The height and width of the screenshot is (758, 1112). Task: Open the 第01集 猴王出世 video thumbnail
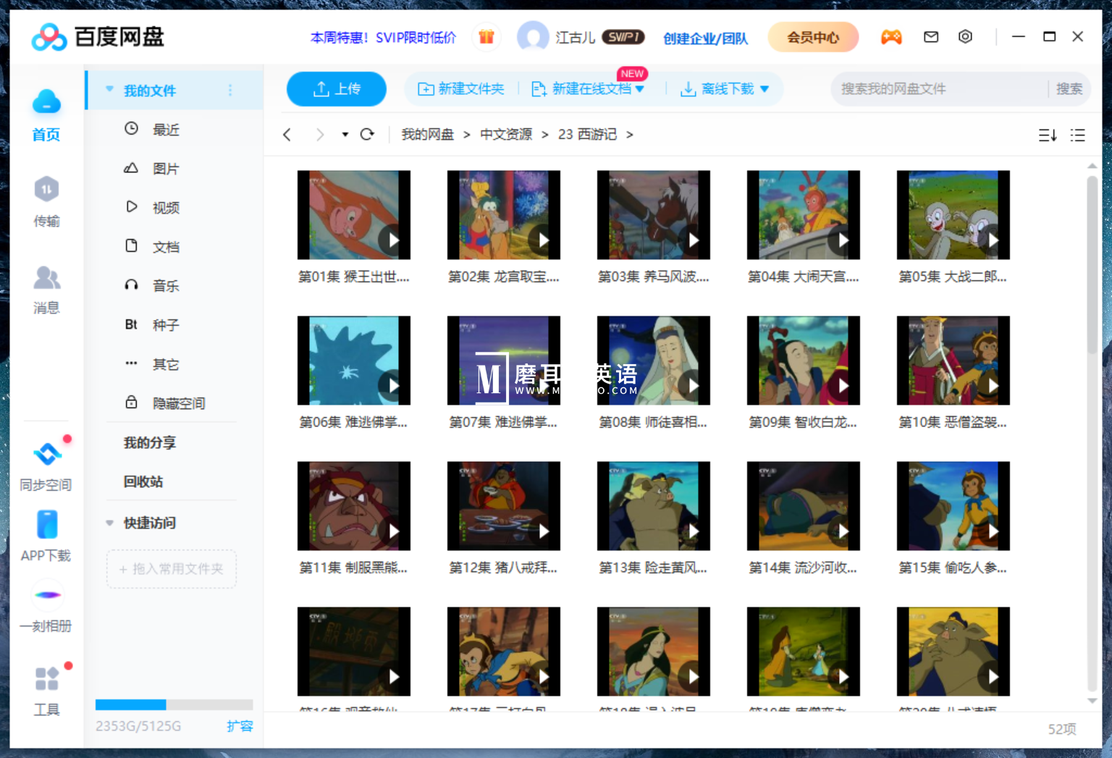click(x=353, y=215)
